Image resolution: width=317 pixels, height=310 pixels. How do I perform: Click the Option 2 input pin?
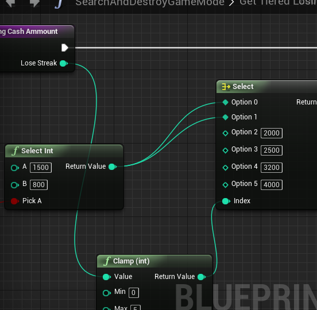point(225,133)
